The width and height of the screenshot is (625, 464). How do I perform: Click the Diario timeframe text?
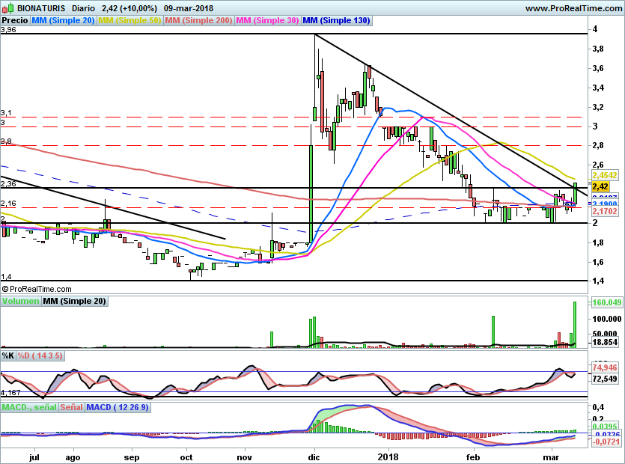tap(83, 8)
